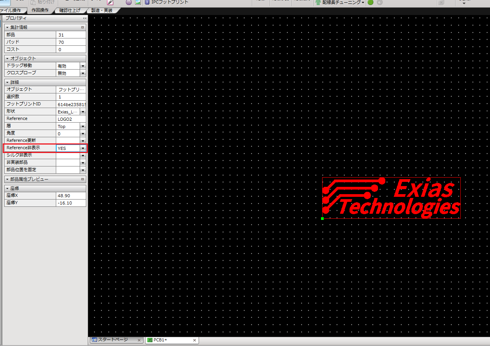This screenshot has width=490, height=346.
Task: Click the 部品属性プレビュー section options icon
Action: tap(82, 180)
